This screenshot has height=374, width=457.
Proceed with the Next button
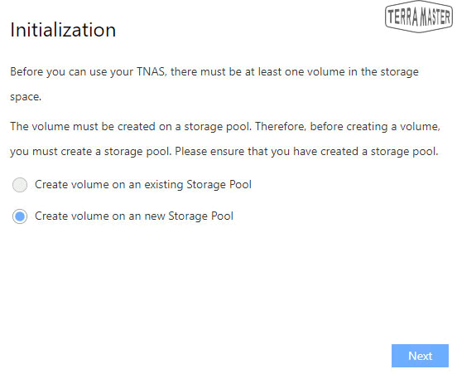(420, 356)
